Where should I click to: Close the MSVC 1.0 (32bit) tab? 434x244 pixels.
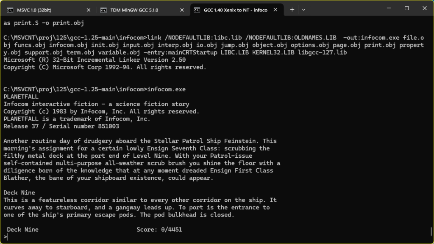[89, 10]
